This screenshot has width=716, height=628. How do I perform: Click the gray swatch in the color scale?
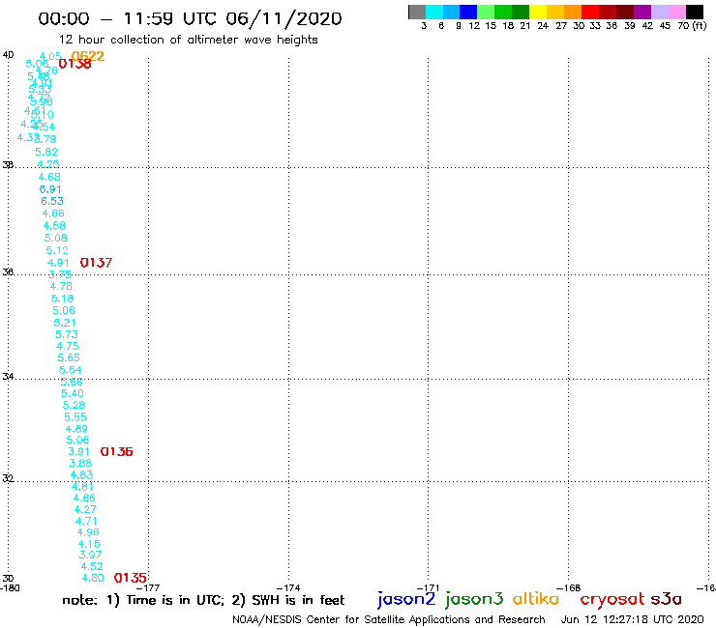[417, 12]
